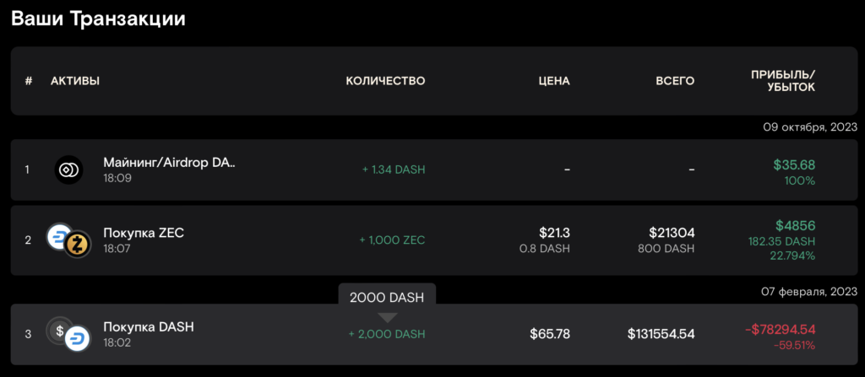Open the Покупка ZEC transaction
This screenshot has height=377, width=865.
(x=144, y=233)
